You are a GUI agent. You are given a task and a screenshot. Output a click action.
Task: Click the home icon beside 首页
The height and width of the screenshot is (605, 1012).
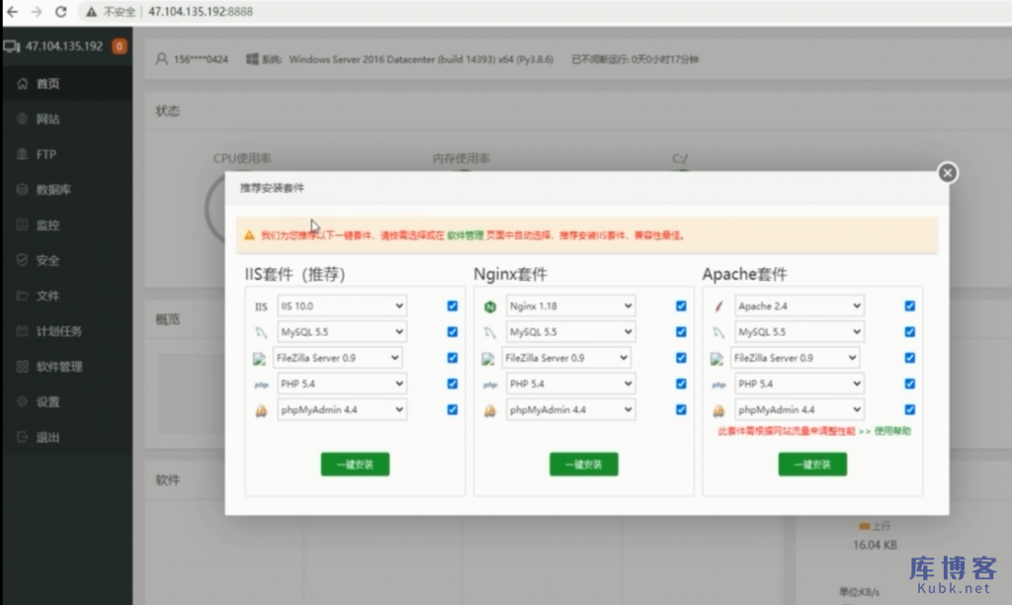pos(23,83)
